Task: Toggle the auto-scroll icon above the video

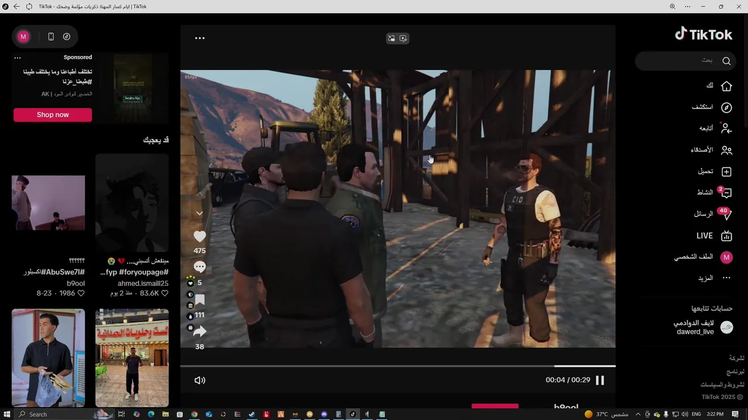Action: pyautogui.click(x=403, y=38)
